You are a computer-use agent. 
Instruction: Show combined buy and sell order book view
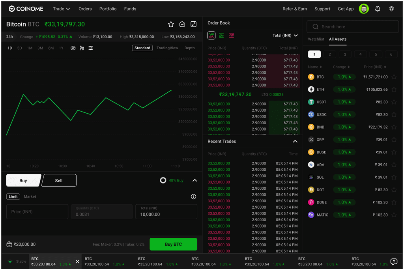[211, 35]
